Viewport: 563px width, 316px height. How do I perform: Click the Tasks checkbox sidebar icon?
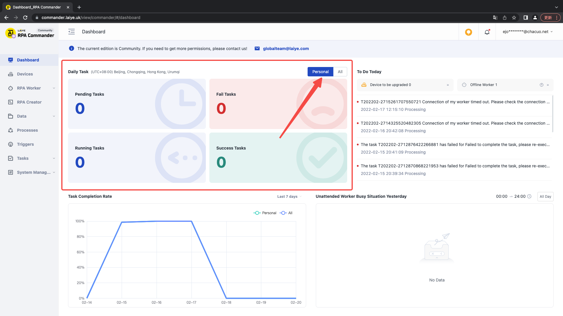point(11,158)
